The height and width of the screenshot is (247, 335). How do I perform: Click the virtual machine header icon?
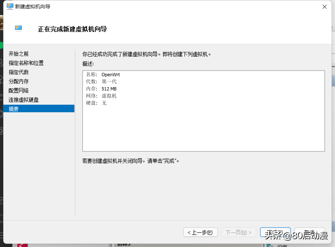pos(18,28)
